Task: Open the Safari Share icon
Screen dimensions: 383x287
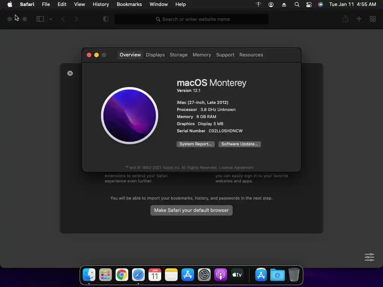Action: 345,19
